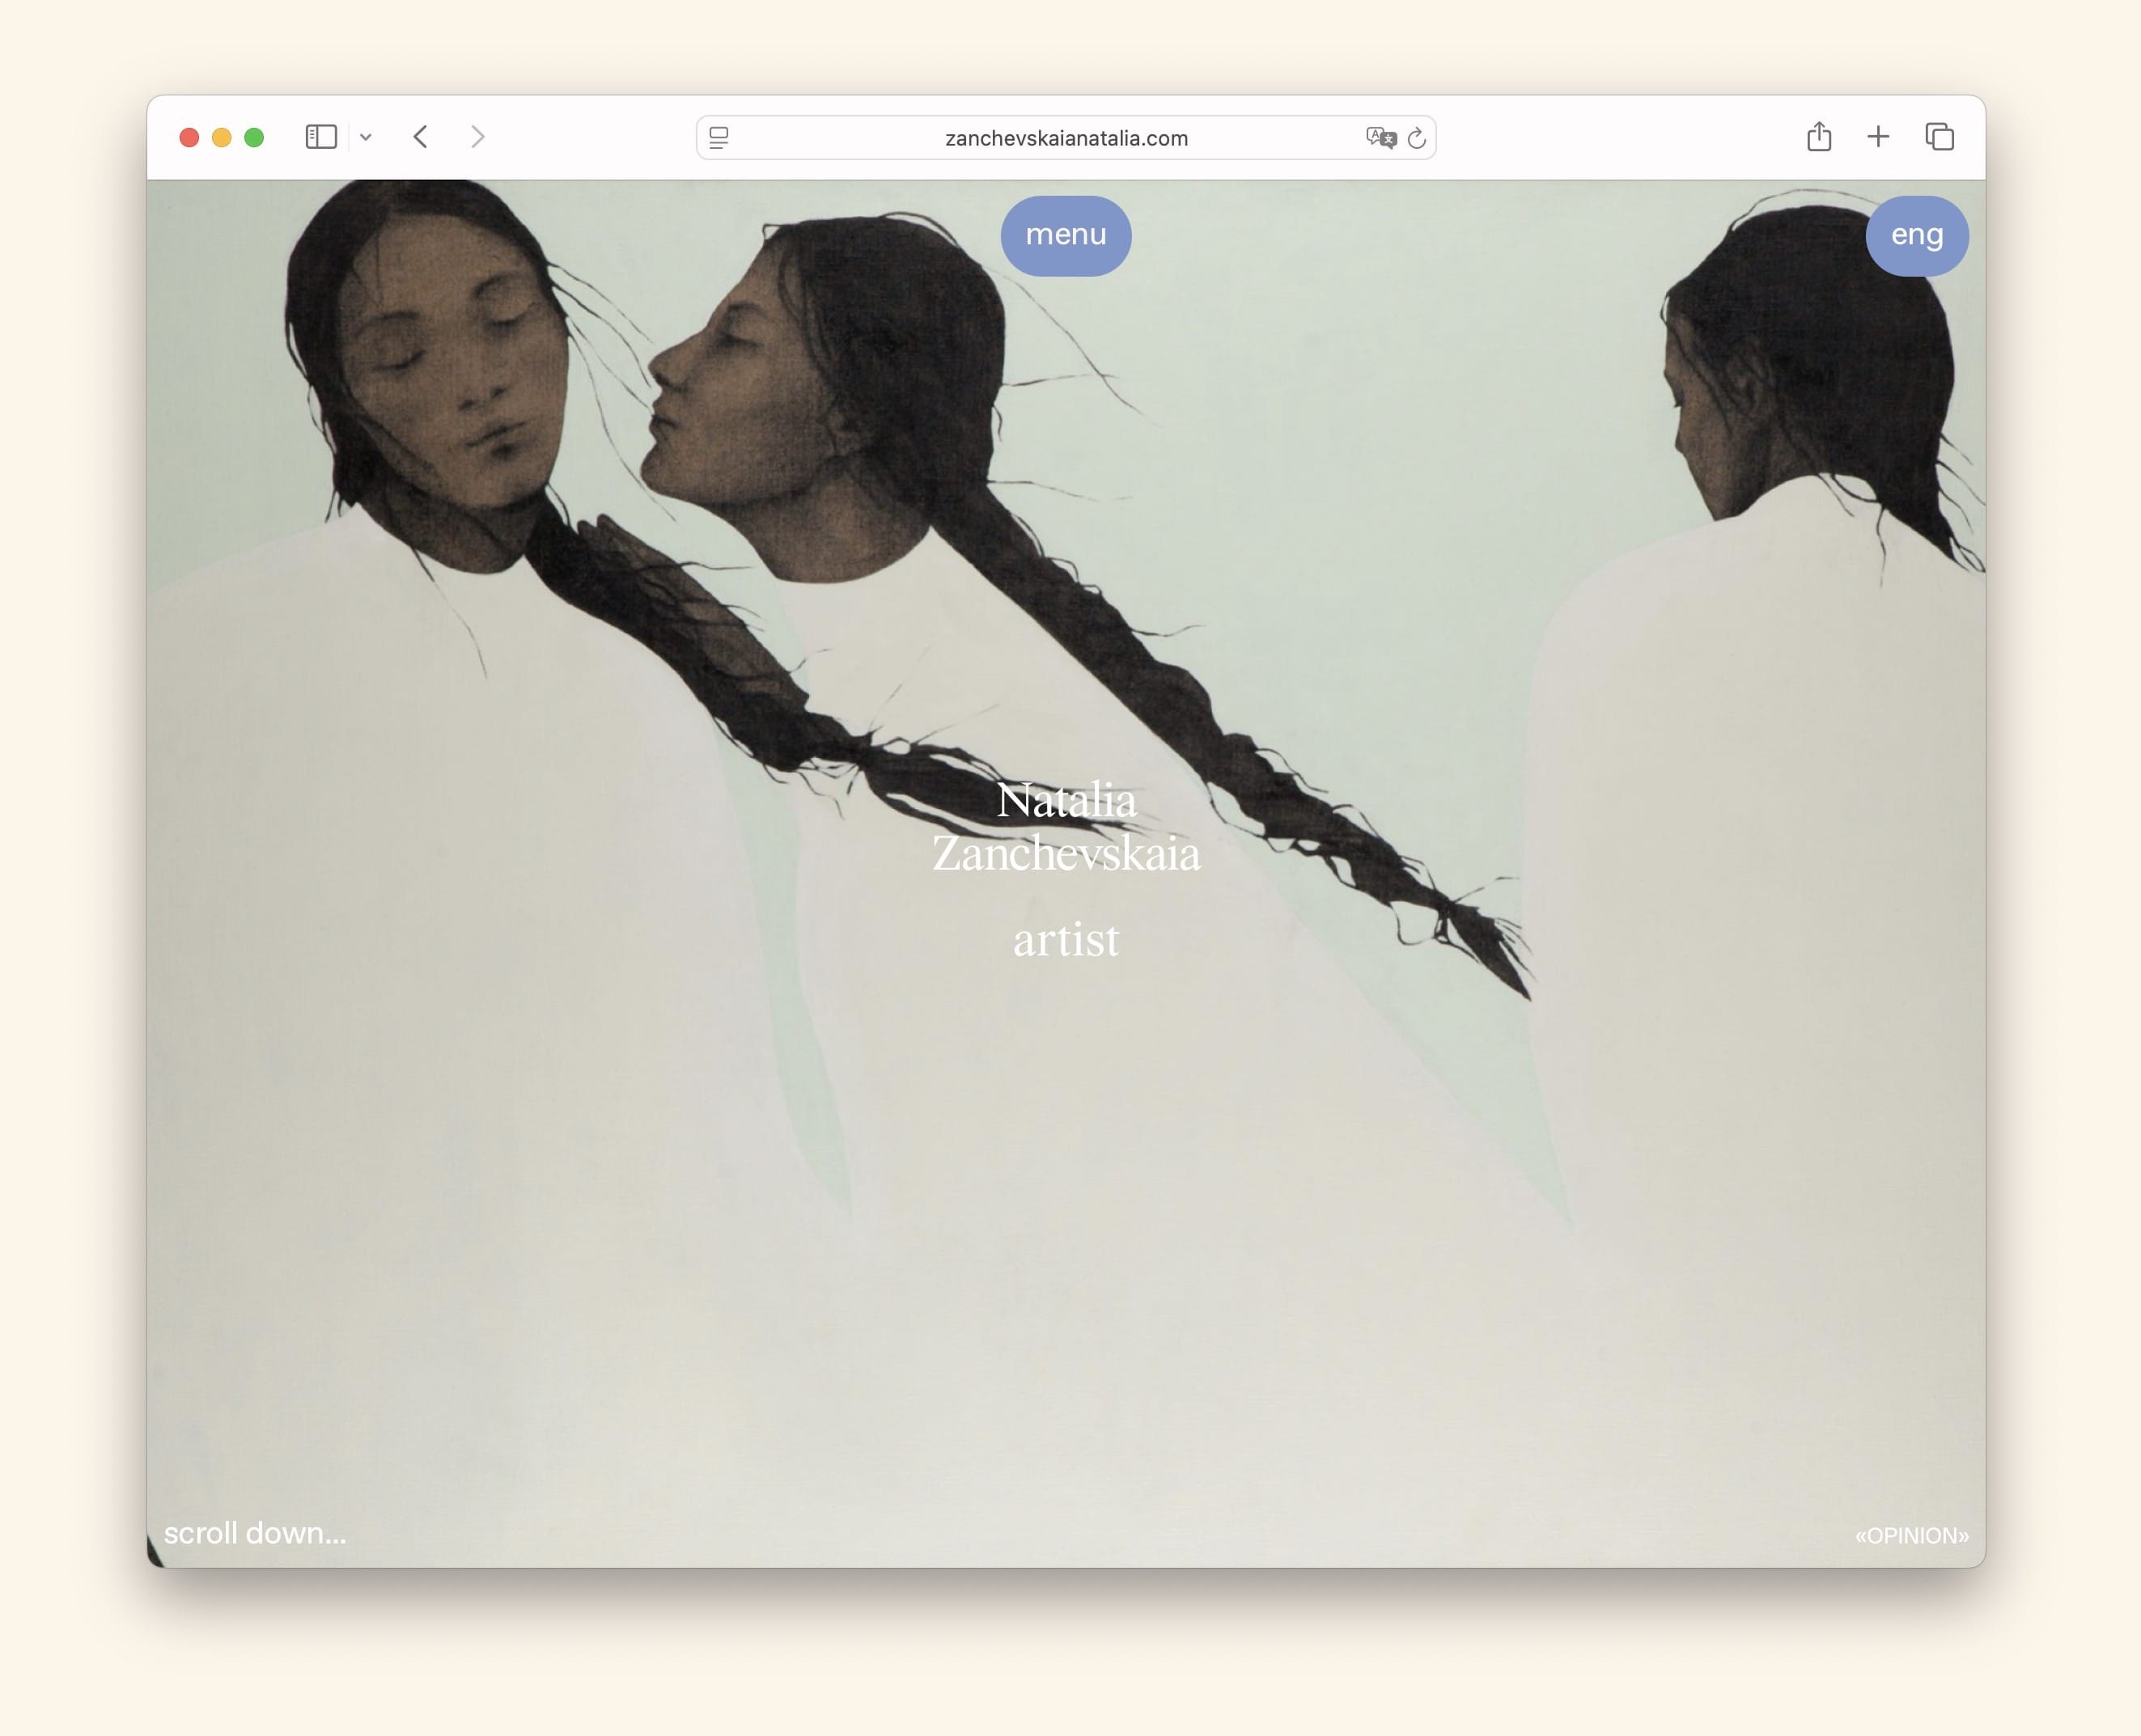
Task: Click the address bar with zanchevskaianatalia.com
Action: tap(1065, 138)
